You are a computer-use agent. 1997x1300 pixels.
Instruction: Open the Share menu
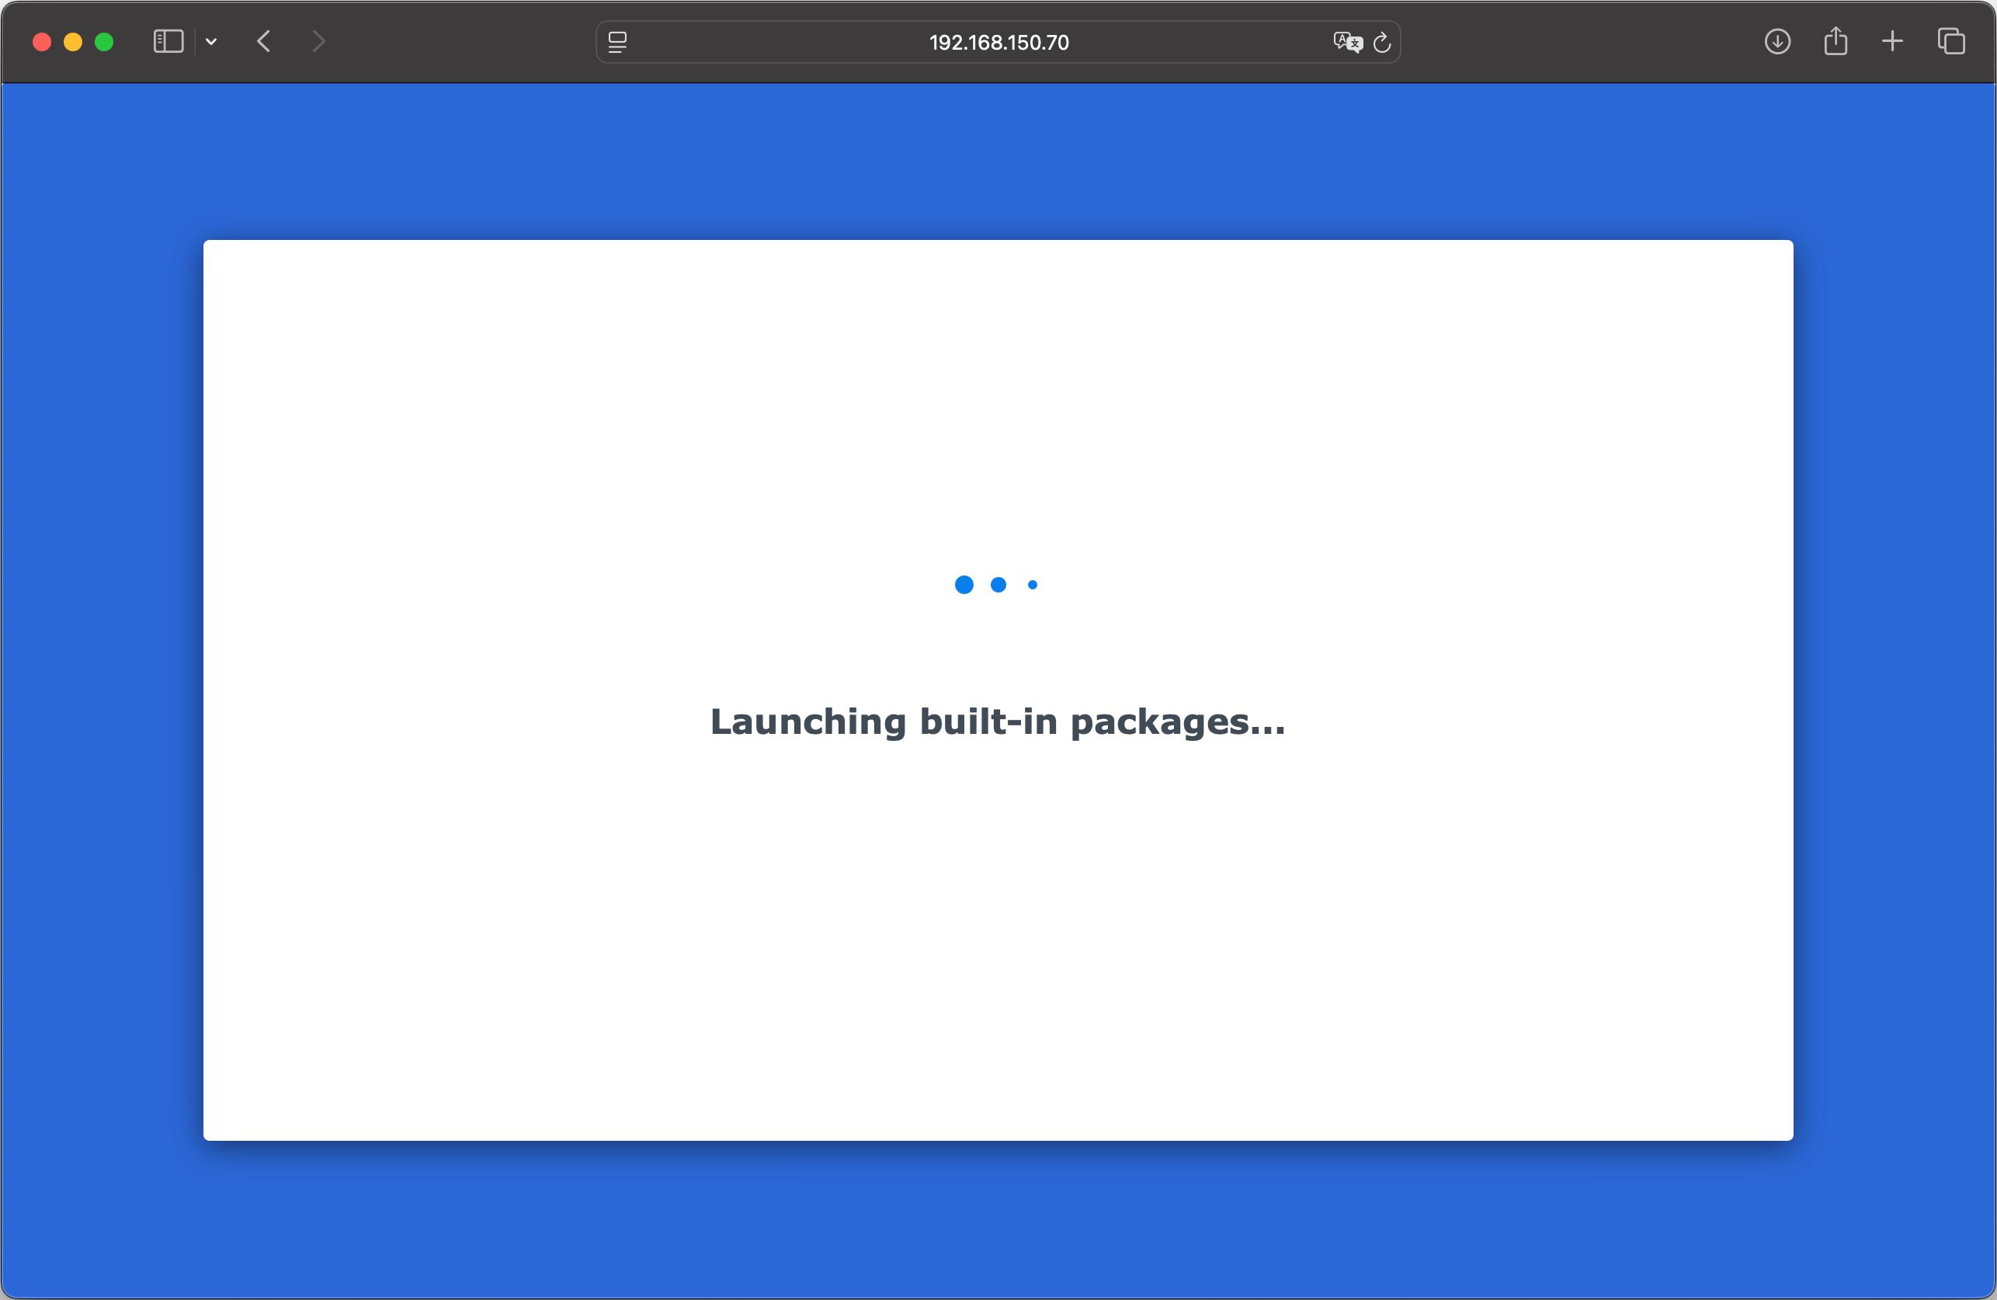[x=1835, y=41]
